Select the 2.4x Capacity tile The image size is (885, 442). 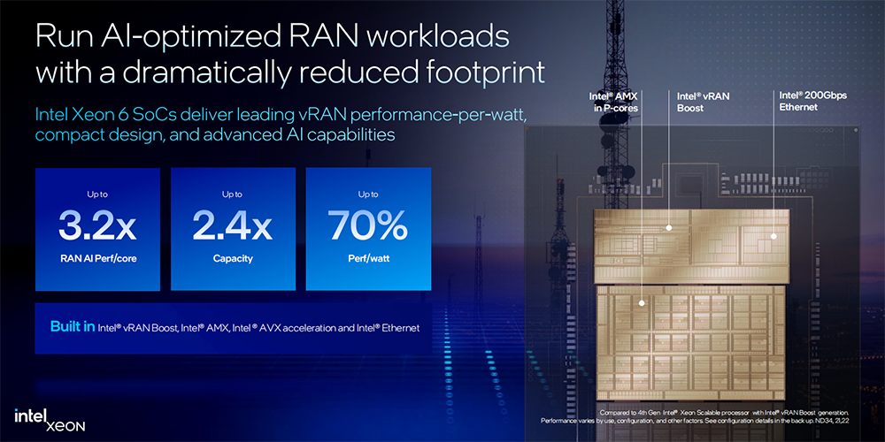pos(233,229)
